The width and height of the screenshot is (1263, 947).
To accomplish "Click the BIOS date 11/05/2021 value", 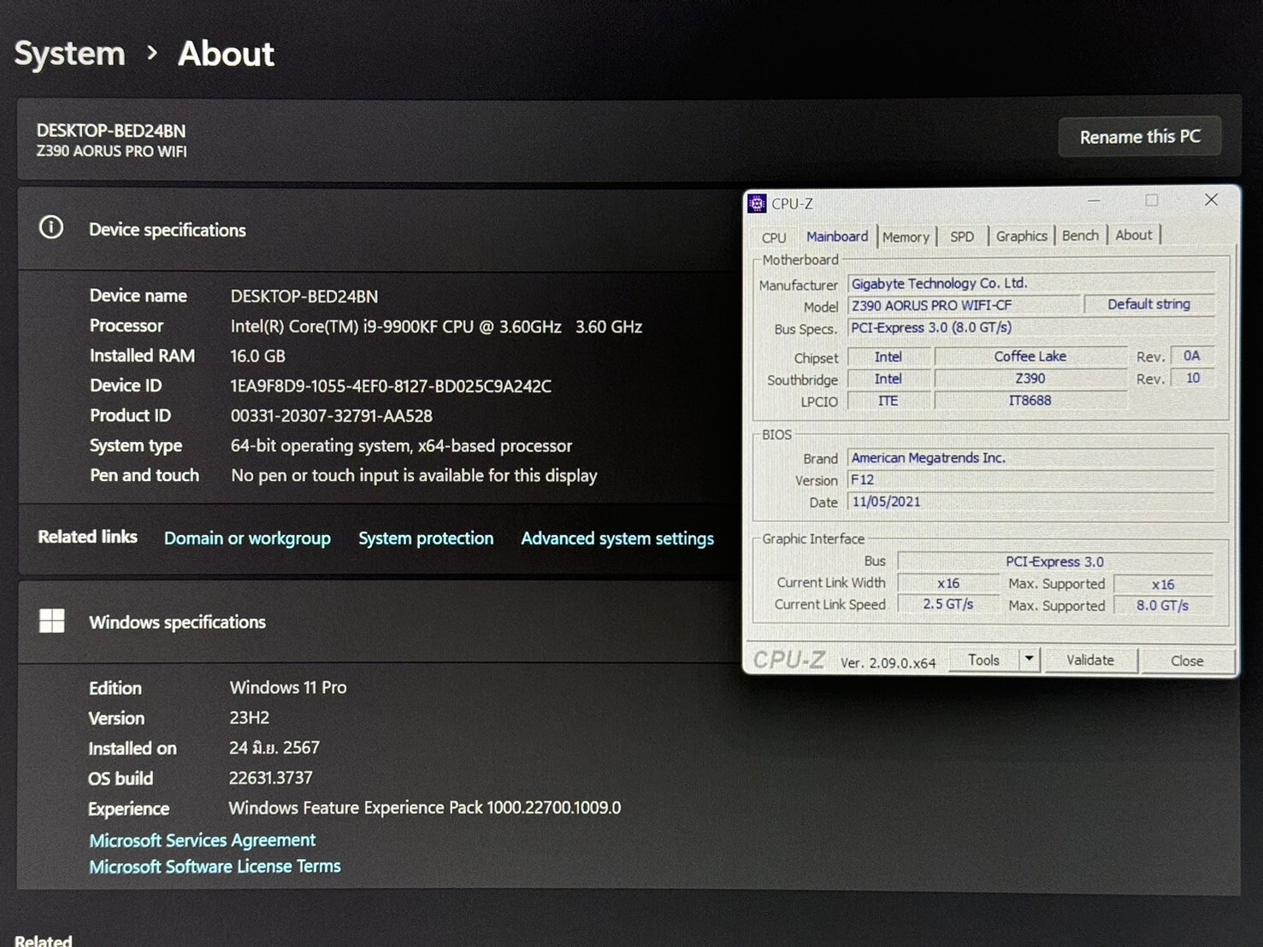I will (1030, 502).
